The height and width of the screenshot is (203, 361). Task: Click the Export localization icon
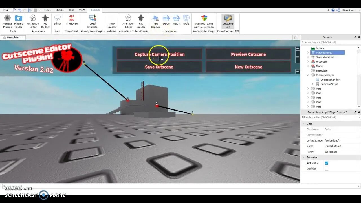tap(166, 20)
